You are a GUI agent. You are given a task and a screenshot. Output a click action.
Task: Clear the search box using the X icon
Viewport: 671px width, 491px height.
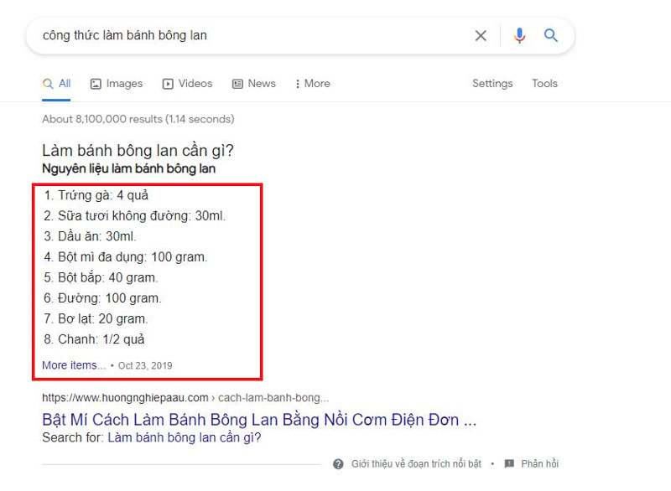[x=481, y=35]
